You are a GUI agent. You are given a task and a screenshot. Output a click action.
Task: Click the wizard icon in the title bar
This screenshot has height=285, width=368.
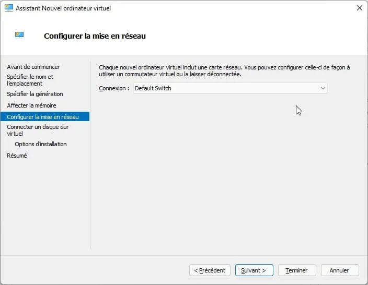[8, 8]
